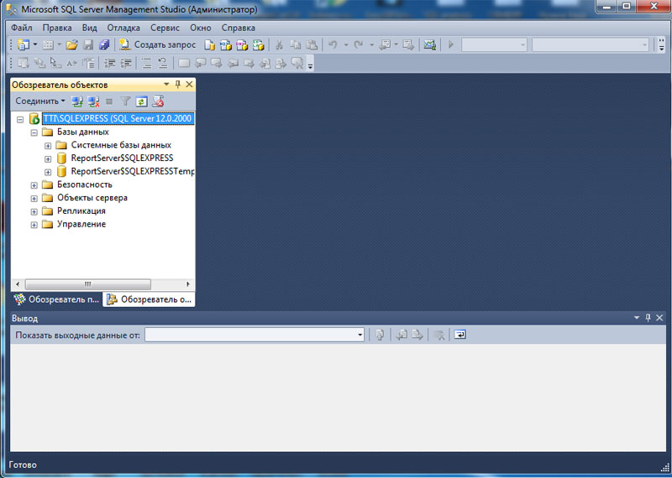Click the Save floppy disk icon
Image resolution: width=672 pixels, height=478 pixels.
[88, 44]
